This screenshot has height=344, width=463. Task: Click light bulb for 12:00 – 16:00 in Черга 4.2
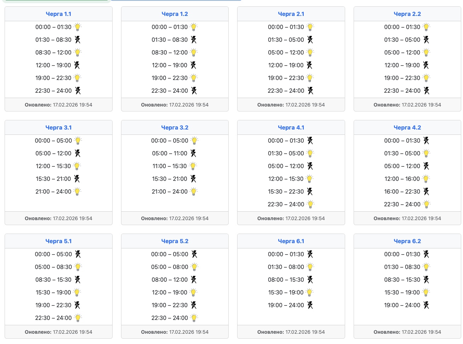(x=426, y=179)
